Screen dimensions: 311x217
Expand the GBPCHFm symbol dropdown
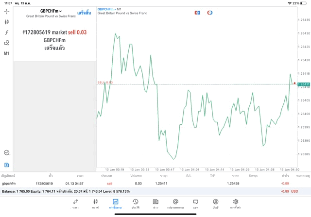click(x=51, y=11)
